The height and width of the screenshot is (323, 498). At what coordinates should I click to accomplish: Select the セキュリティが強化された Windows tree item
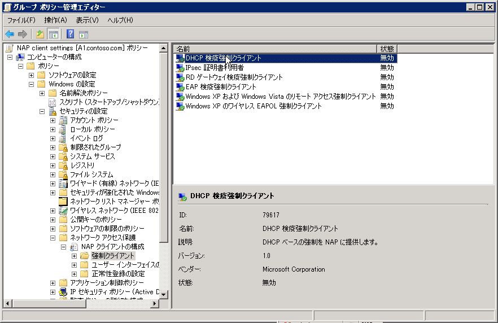click(x=115, y=193)
